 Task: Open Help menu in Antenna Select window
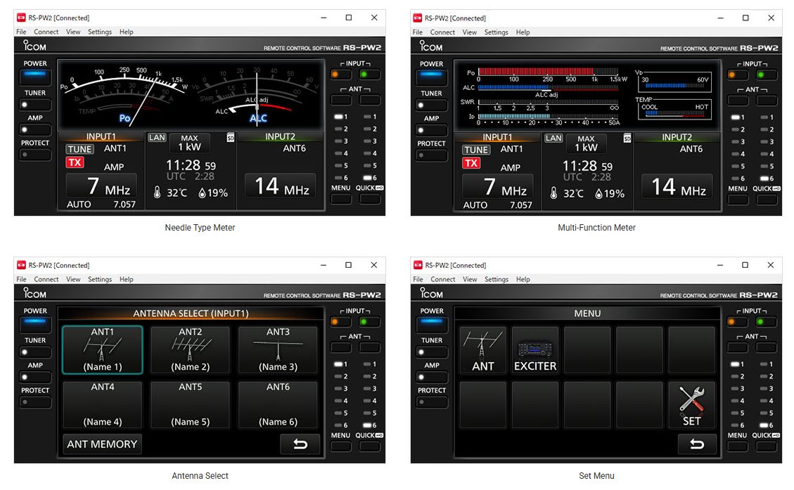[127, 279]
